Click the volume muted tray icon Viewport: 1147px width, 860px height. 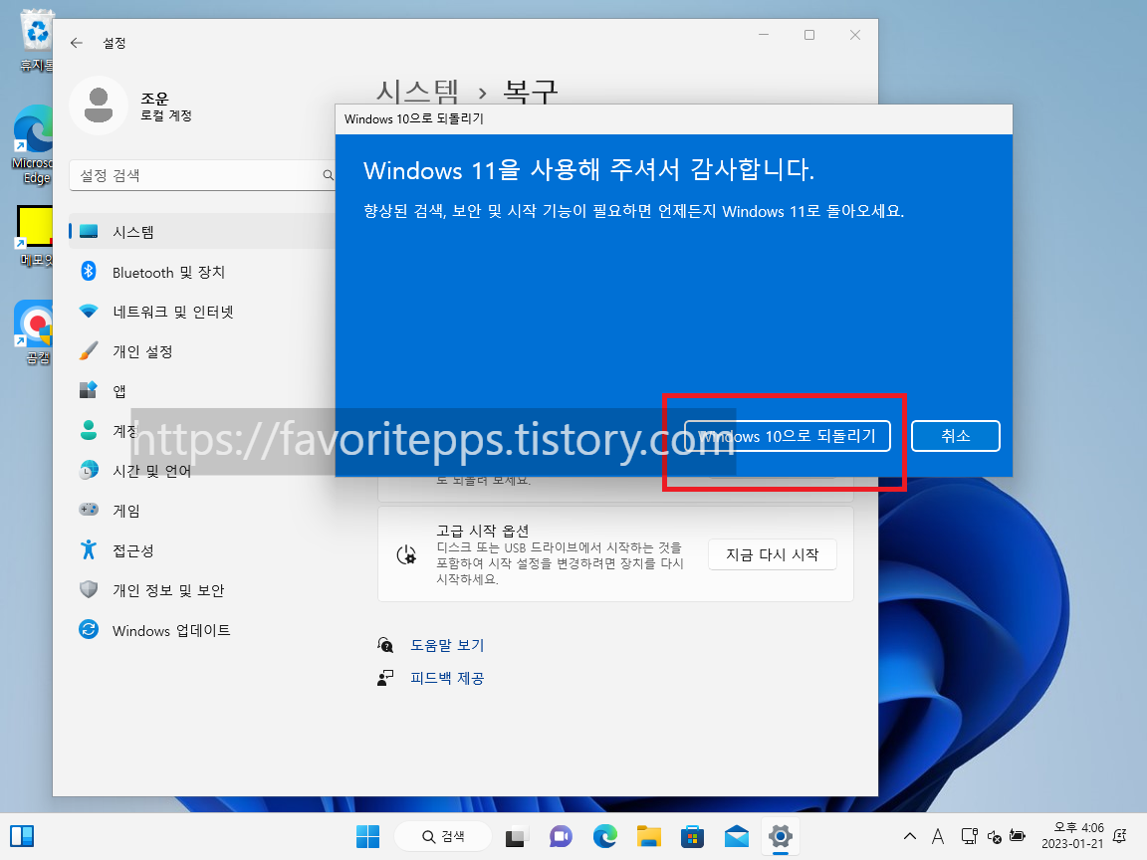tap(994, 836)
